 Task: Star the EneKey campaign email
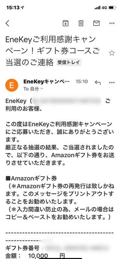point(112,53)
